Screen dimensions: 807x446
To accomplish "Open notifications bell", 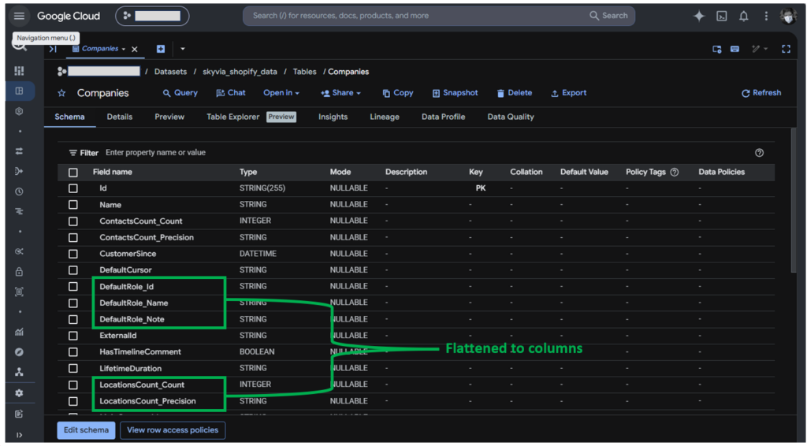I will pyautogui.click(x=744, y=16).
